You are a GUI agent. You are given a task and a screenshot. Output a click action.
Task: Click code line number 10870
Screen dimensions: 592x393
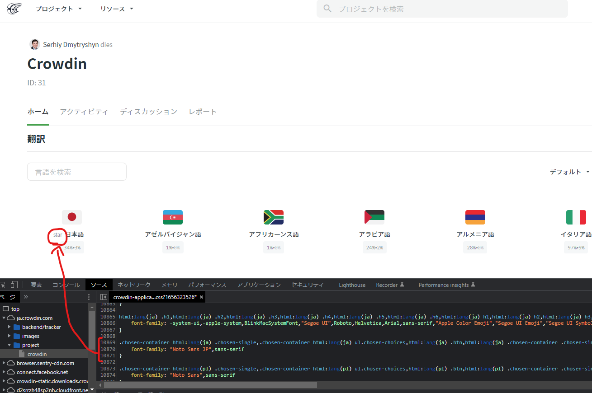click(108, 349)
